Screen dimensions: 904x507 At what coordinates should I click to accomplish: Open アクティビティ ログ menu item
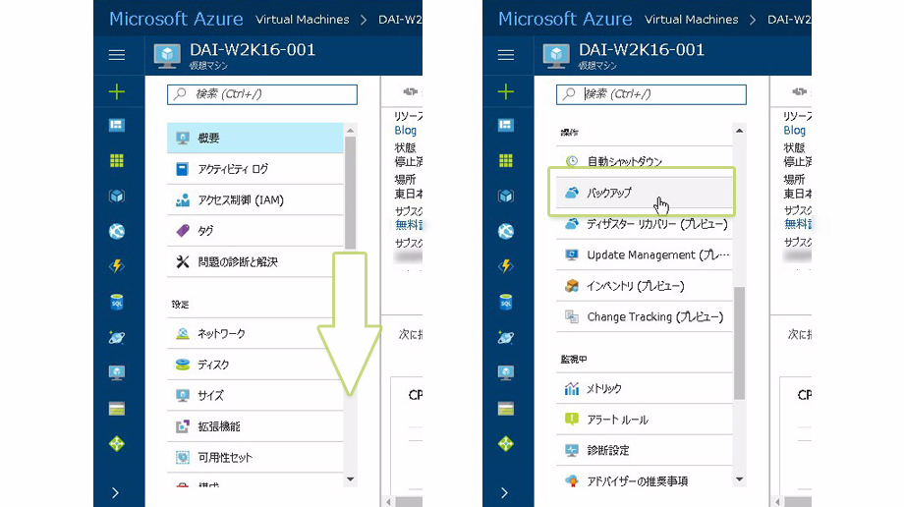(255, 169)
